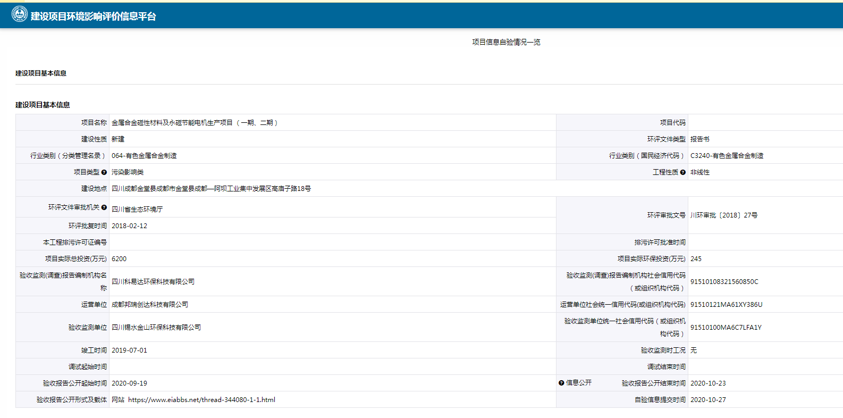The image size is (843, 418).
Task: Click operating unit 成都邦瑞创达科技有限公司
Action: point(150,305)
